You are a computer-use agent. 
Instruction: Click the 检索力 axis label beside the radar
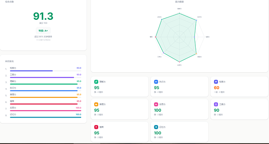tap(207, 37)
